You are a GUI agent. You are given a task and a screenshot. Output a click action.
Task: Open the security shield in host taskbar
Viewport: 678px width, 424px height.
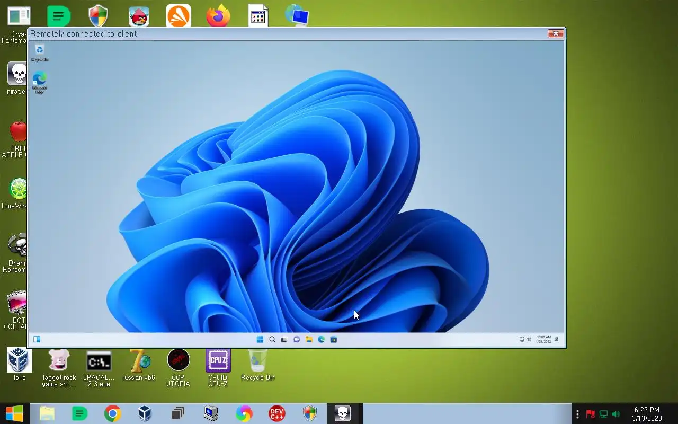[x=310, y=413]
